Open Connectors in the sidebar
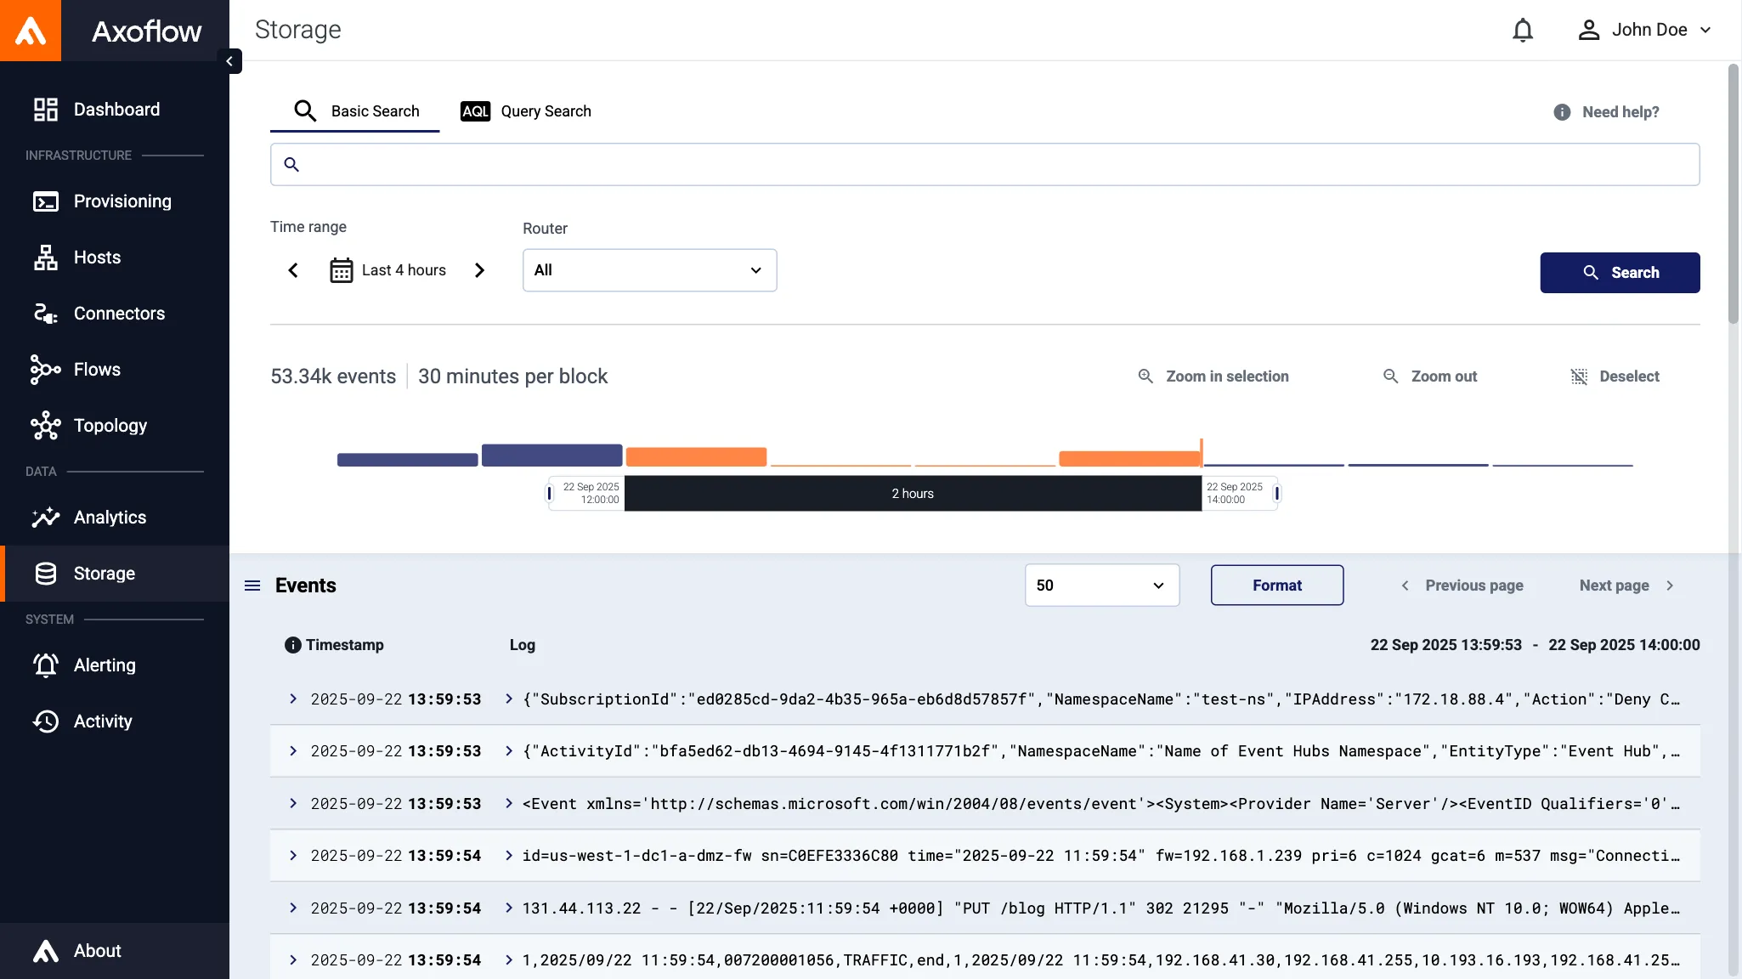Screen dimensions: 1742x979 [x=119, y=314]
